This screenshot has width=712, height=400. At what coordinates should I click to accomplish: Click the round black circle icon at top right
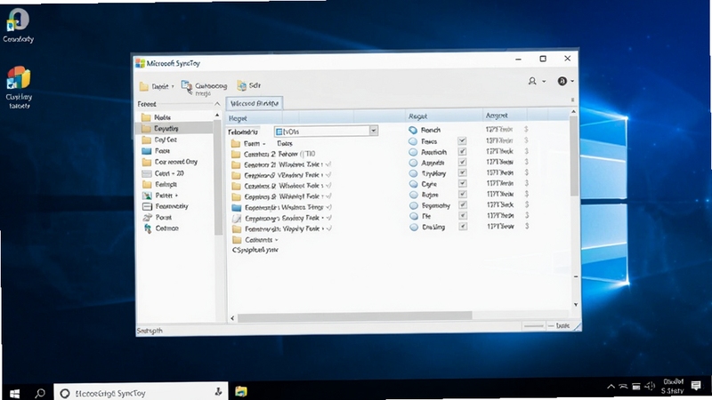(562, 81)
